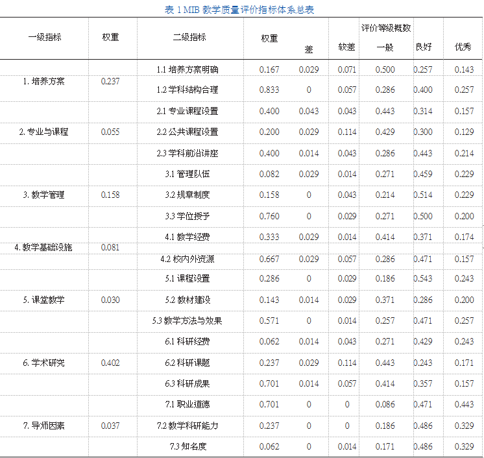Select the 0.833 weight cell
The width and height of the screenshot is (484, 458).
(x=269, y=90)
